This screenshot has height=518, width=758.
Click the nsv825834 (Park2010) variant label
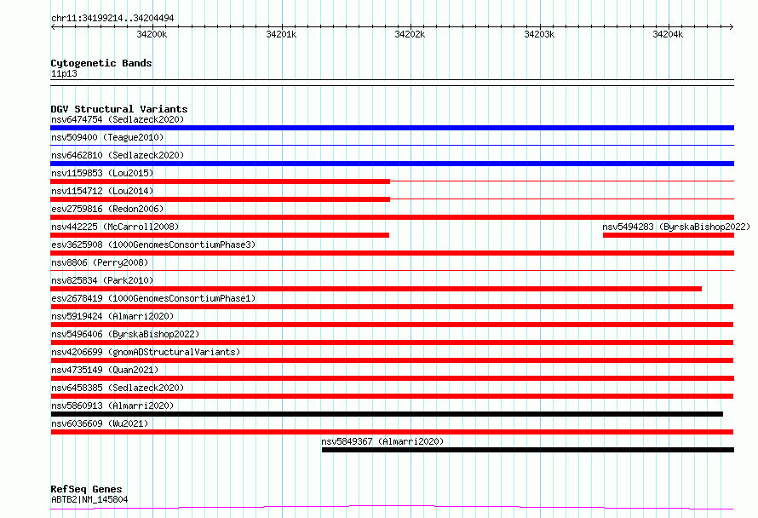click(102, 280)
